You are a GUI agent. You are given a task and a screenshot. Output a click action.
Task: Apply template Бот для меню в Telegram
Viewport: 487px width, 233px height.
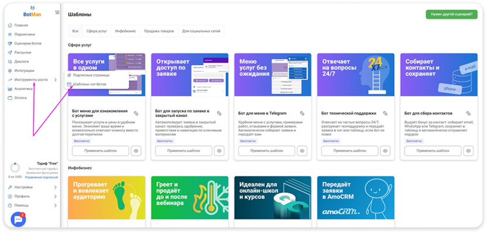tap(266, 151)
